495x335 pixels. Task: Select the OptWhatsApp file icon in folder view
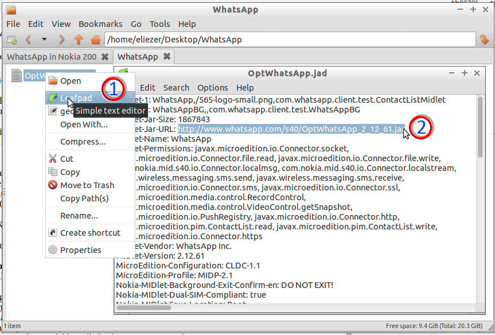pos(17,76)
